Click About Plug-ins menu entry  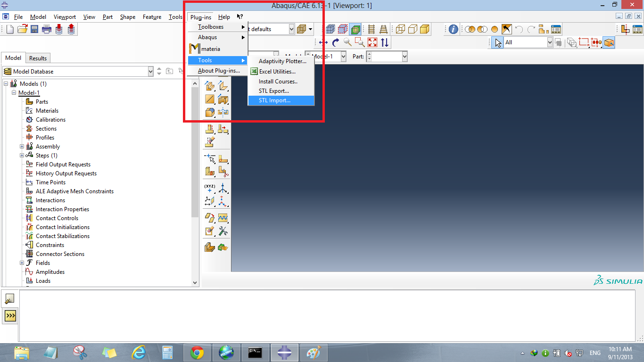point(217,71)
